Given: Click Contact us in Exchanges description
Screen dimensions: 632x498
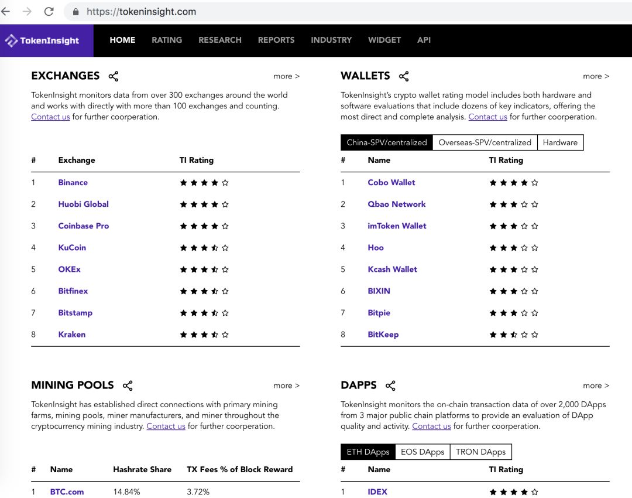Looking at the screenshot, I should click(50, 117).
